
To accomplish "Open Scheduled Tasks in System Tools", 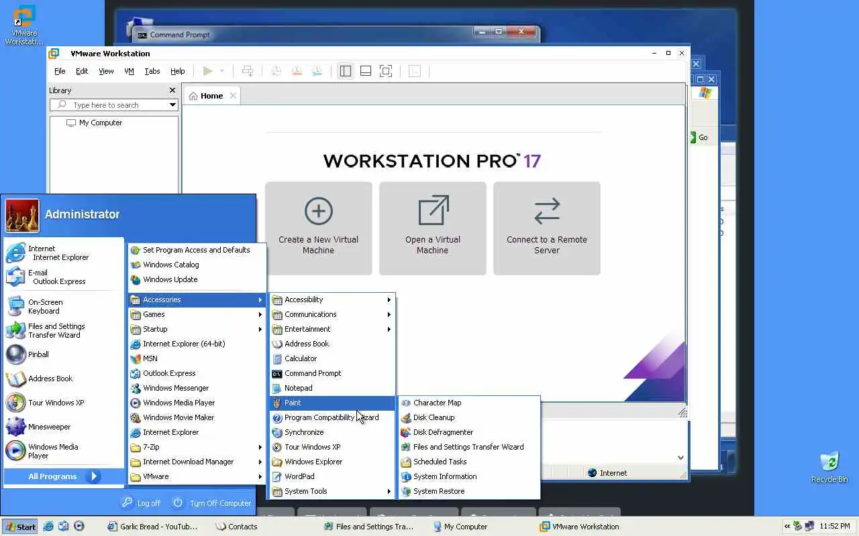I will point(469,462).
